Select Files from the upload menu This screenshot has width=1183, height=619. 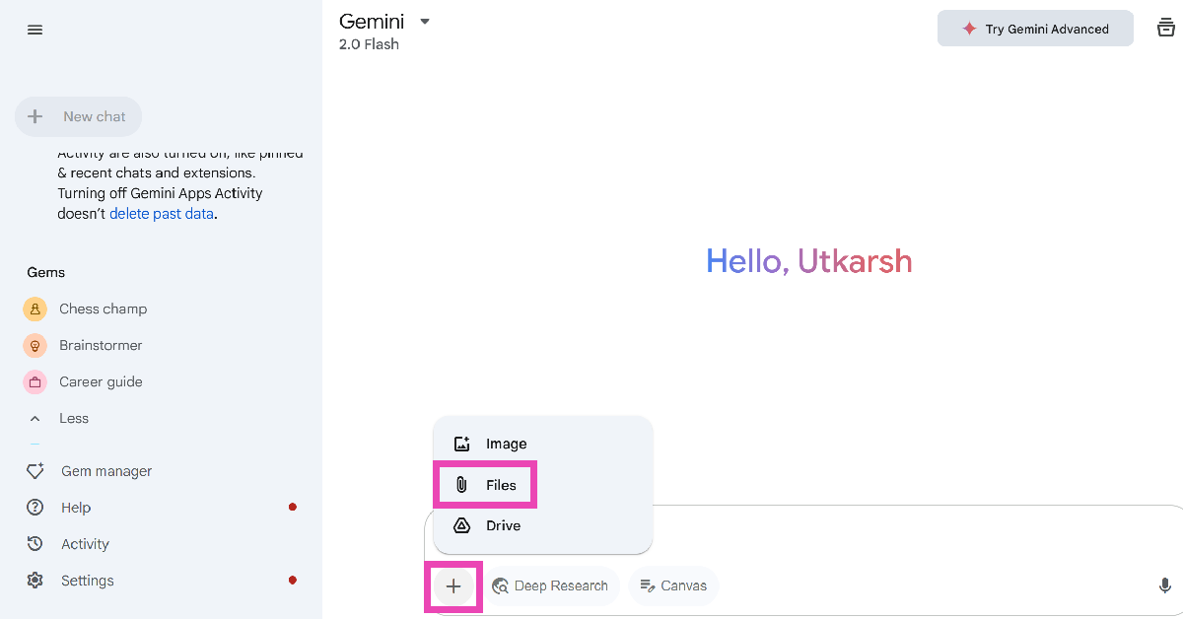[500, 485]
